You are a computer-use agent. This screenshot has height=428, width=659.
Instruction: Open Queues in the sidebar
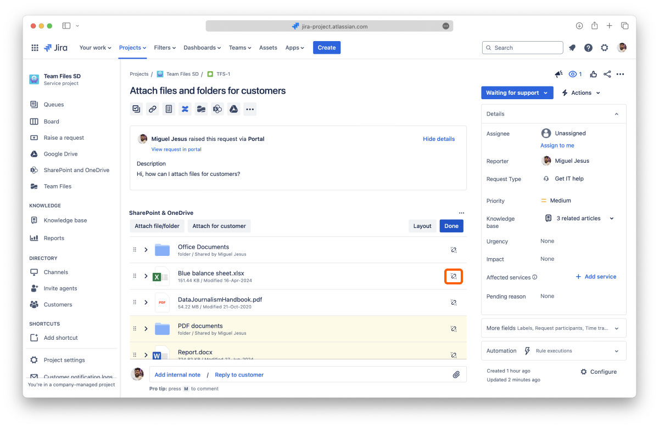(x=54, y=105)
